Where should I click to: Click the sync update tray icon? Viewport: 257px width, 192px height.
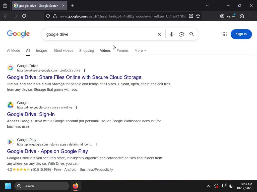[216, 186]
